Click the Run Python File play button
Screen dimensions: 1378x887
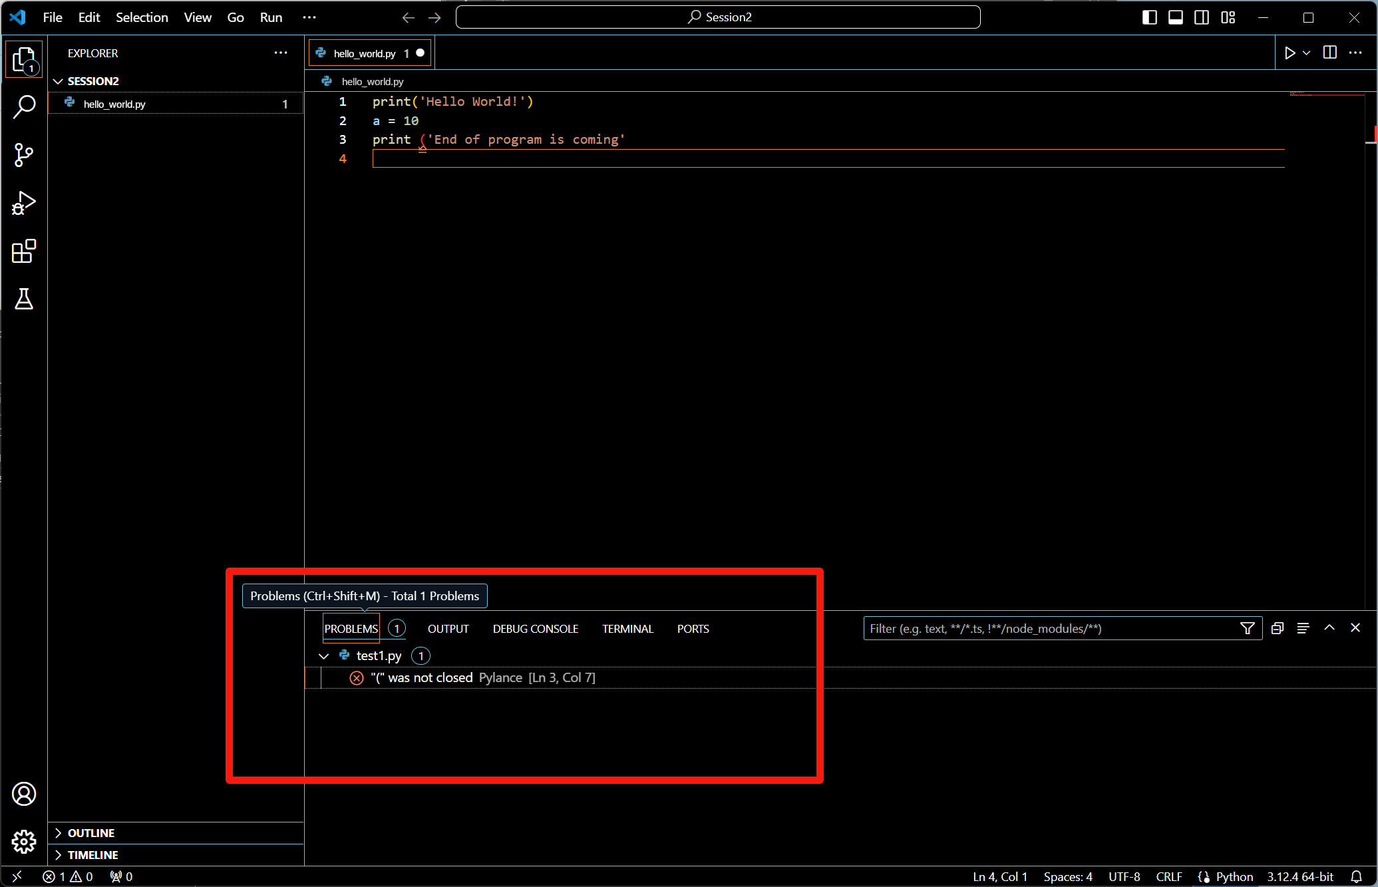[1290, 53]
